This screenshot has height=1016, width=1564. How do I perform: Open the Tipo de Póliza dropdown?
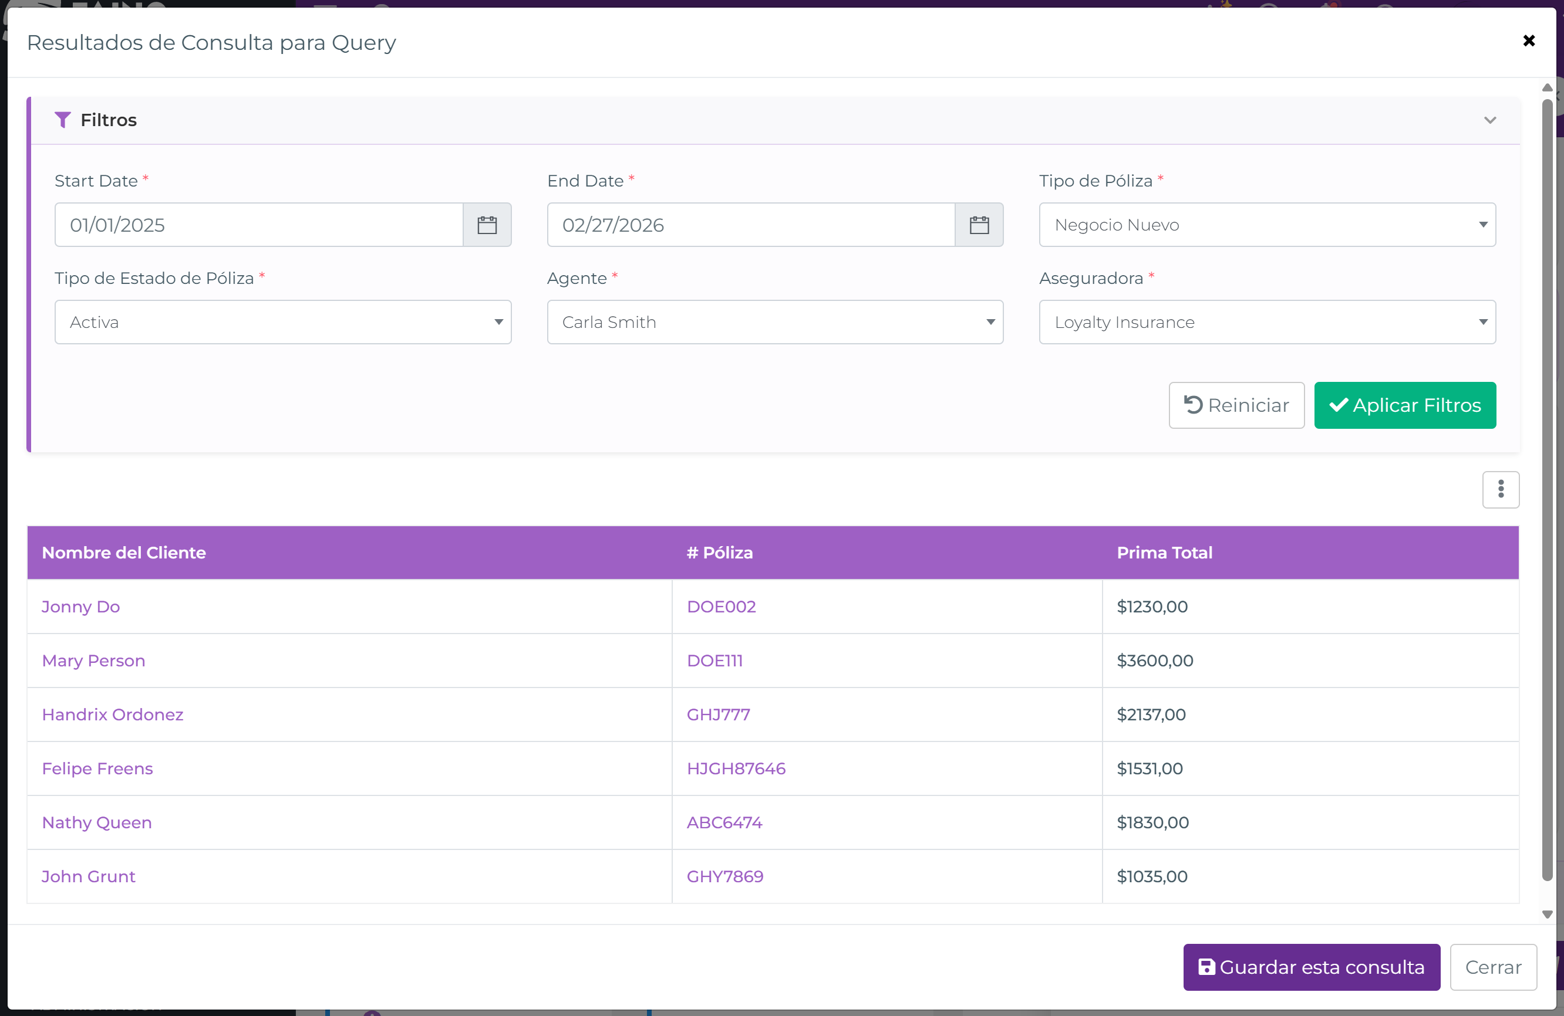click(1266, 225)
